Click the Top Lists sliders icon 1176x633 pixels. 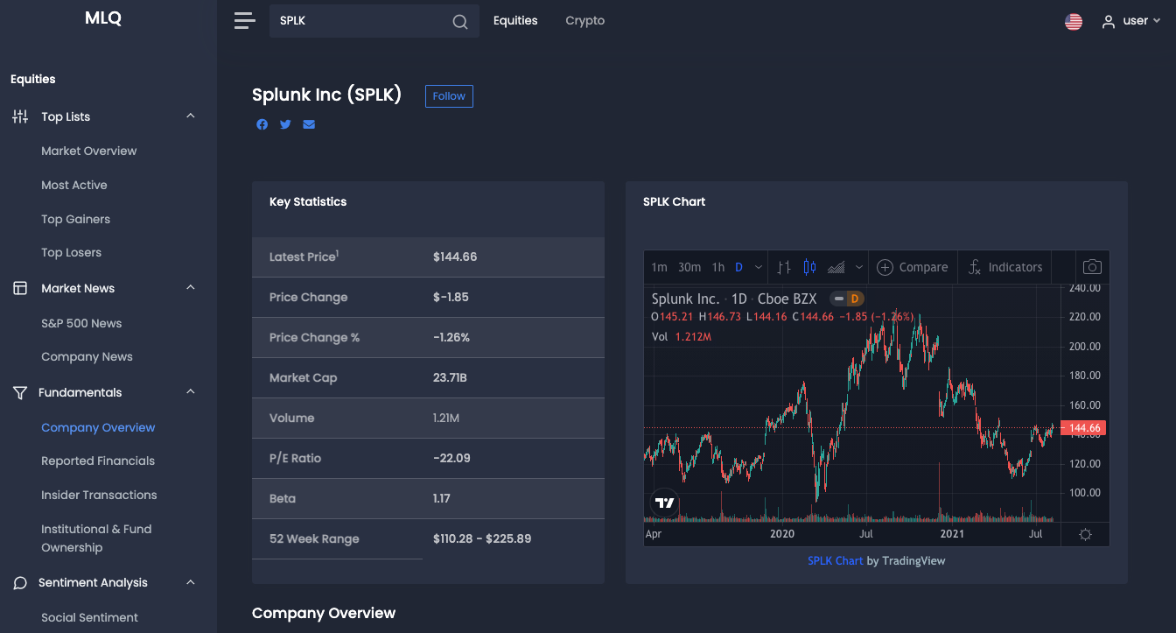click(x=20, y=116)
